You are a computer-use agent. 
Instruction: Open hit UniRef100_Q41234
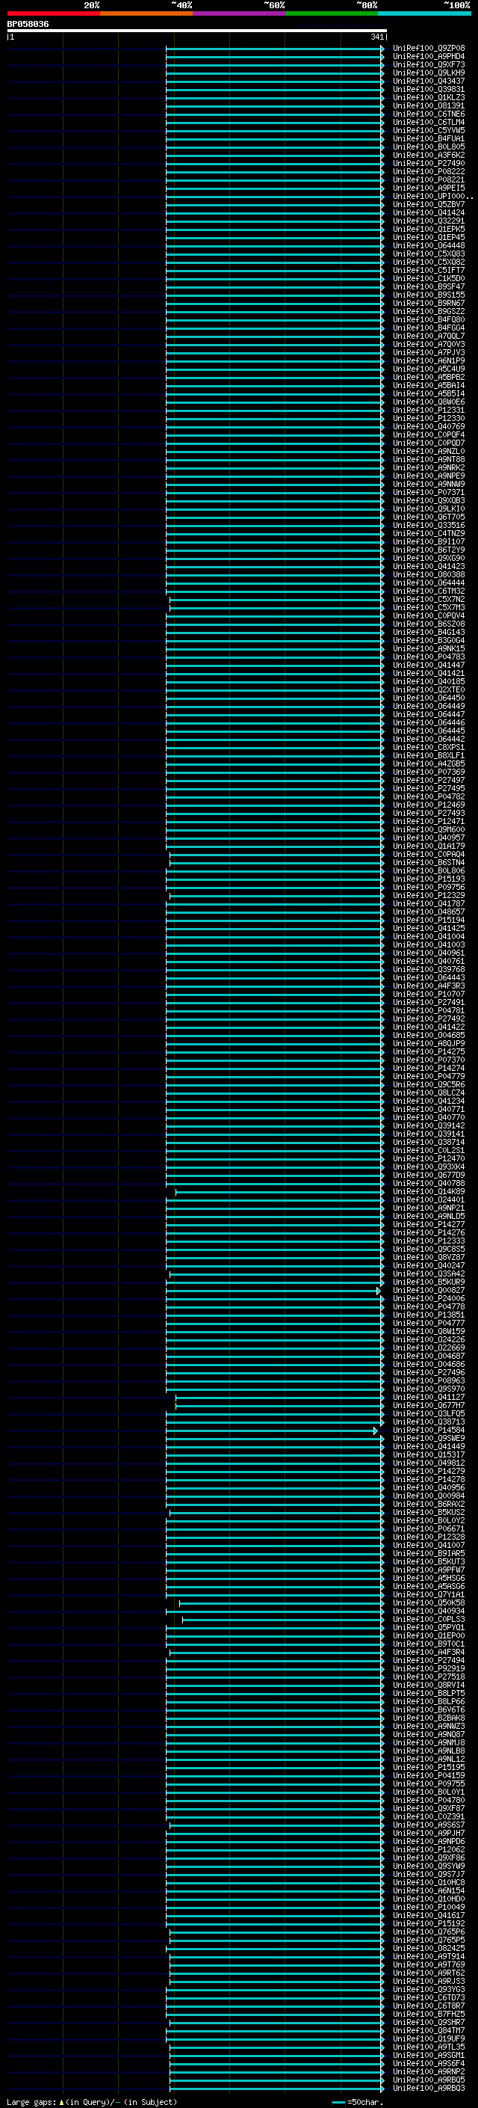(428, 1101)
